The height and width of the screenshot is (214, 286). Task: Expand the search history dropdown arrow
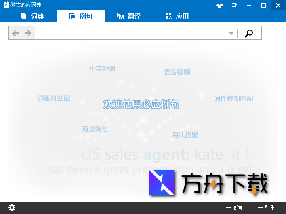(x=231, y=34)
